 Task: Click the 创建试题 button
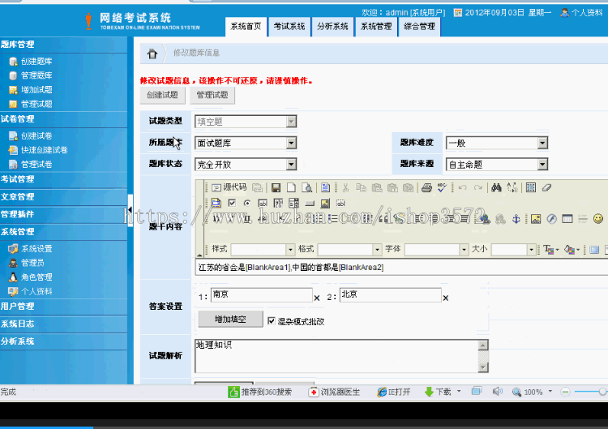(162, 95)
